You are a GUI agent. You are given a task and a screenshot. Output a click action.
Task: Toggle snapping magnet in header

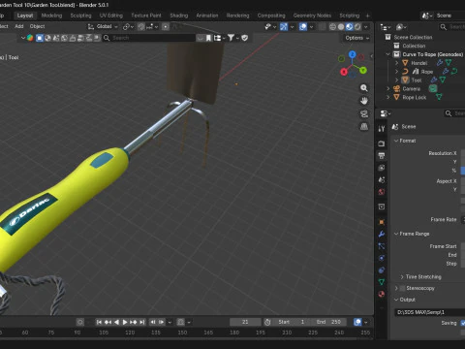pos(141,27)
